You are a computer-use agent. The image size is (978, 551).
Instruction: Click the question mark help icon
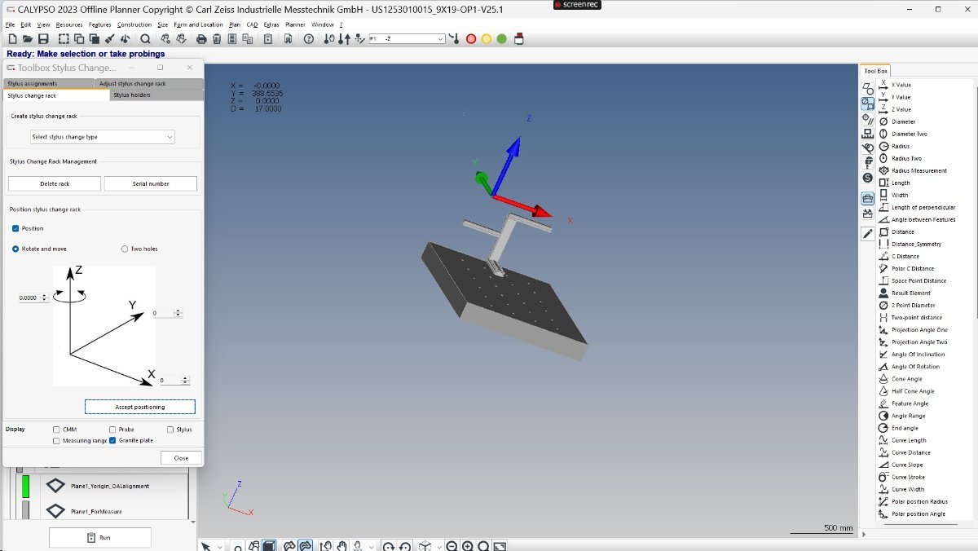(308, 38)
